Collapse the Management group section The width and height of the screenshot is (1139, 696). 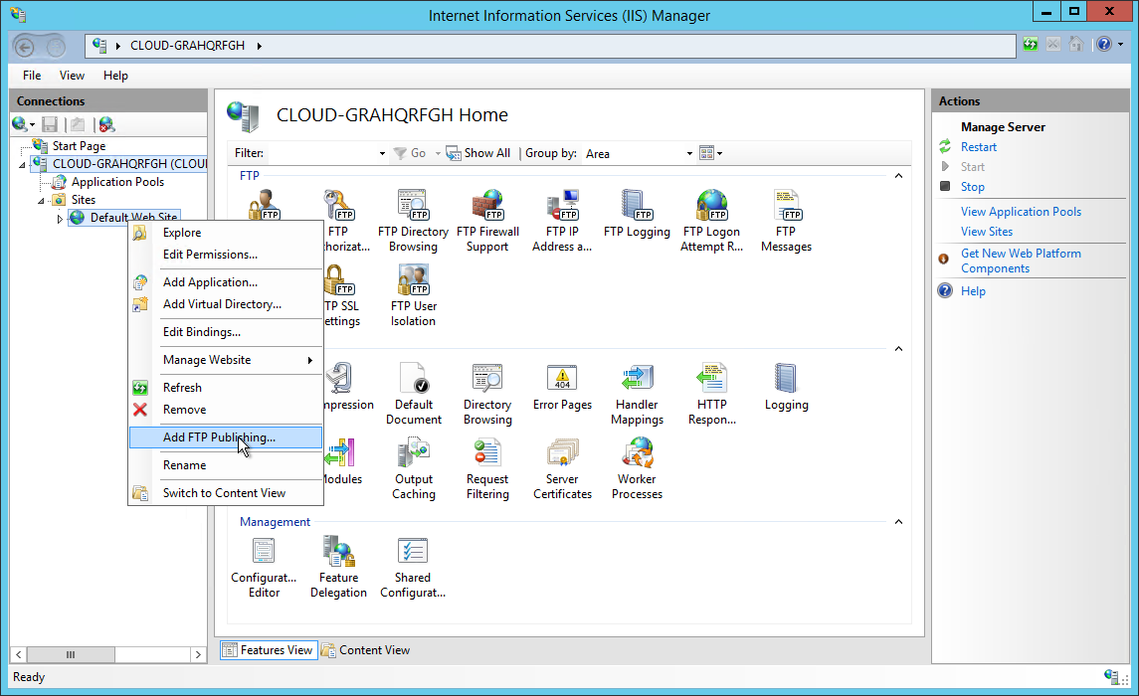[898, 522]
